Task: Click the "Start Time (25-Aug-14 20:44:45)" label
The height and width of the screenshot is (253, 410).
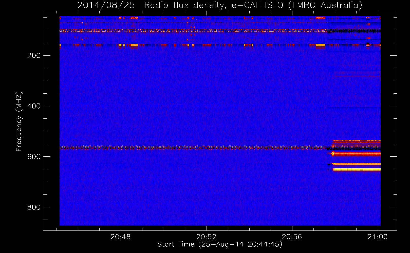Action: (x=220, y=244)
